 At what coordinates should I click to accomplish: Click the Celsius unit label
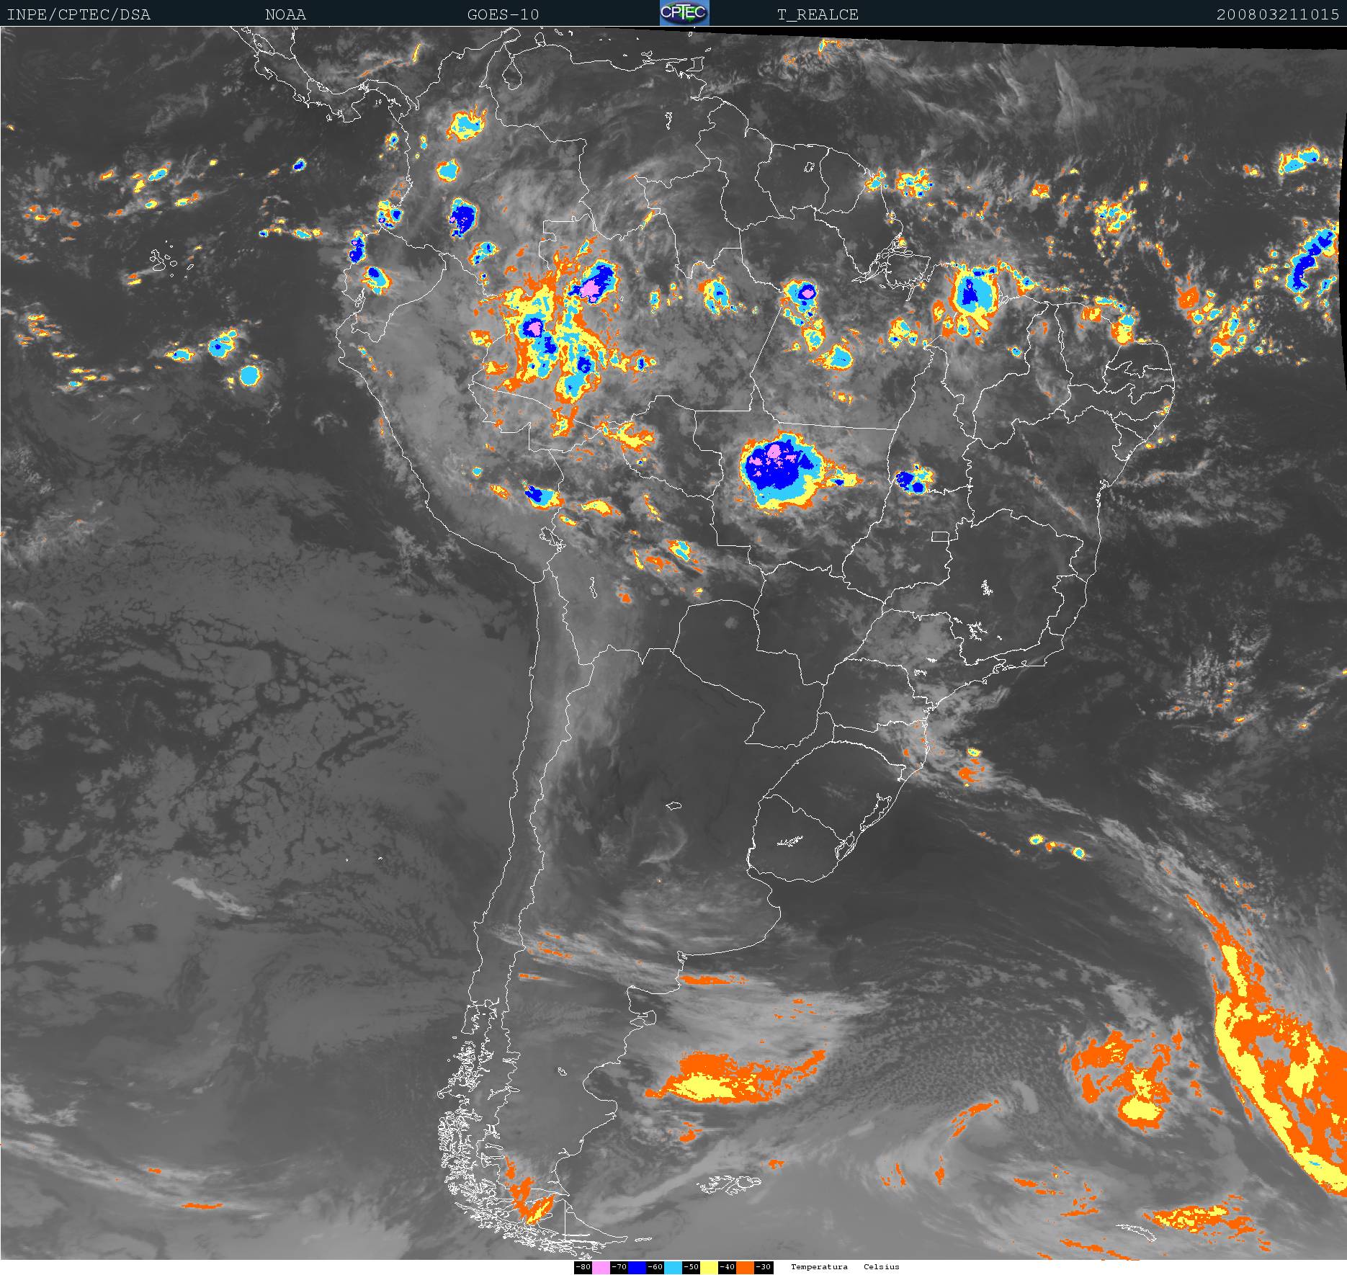coord(882,1267)
